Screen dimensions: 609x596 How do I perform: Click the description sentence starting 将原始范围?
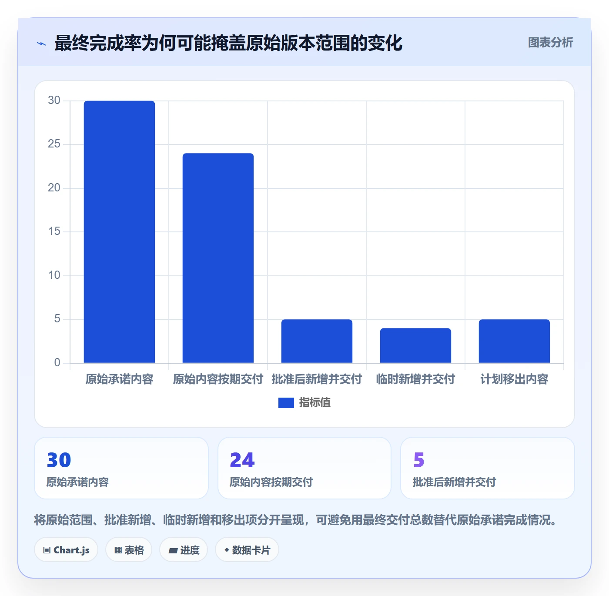tap(297, 520)
